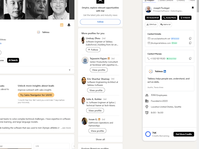
Task: Copy the +1 512 921 9530 phone number
Action: pyautogui.click(x=190, y=58)
